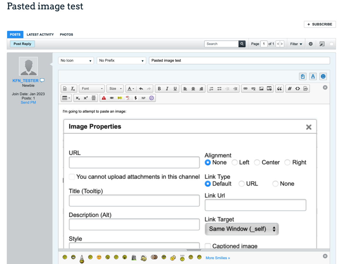The height and width of the screenshot is (264, 351).
Task: Apply bold formatting
Action: (159, 89)
